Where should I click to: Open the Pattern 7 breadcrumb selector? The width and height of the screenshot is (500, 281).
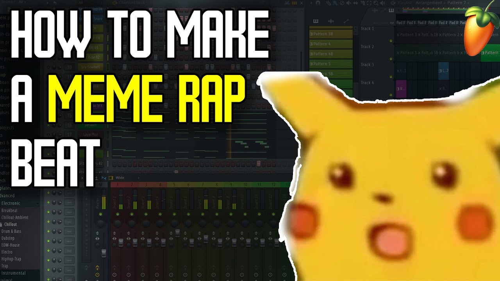(456, 3)
